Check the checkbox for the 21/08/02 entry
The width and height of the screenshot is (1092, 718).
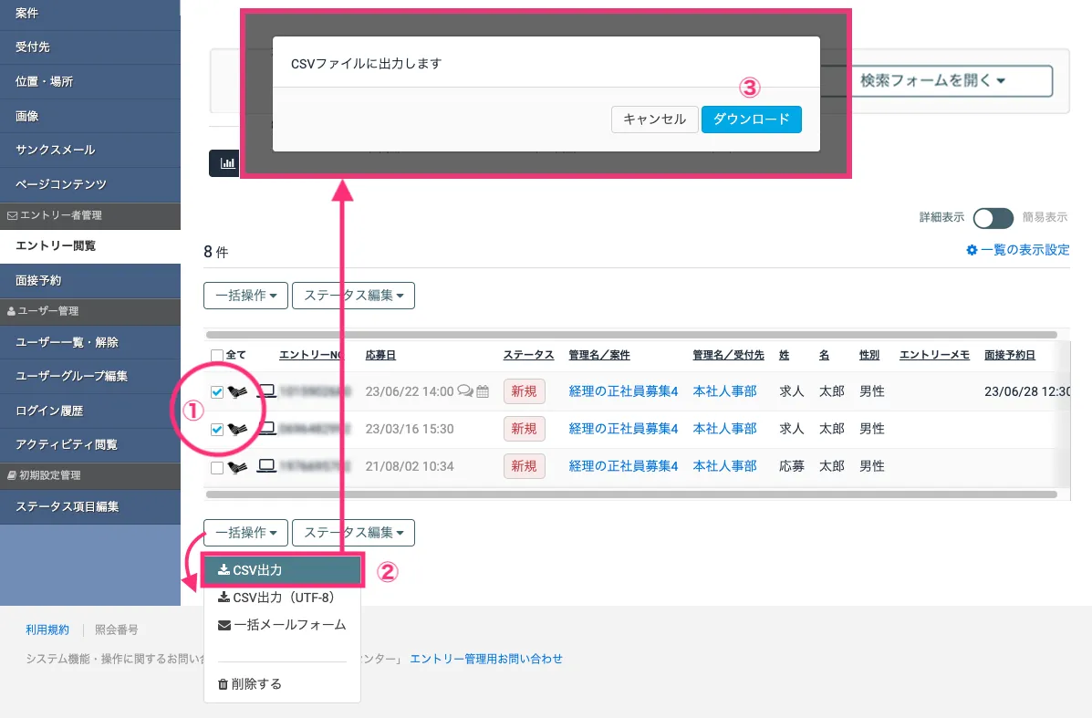coord(216,467)
